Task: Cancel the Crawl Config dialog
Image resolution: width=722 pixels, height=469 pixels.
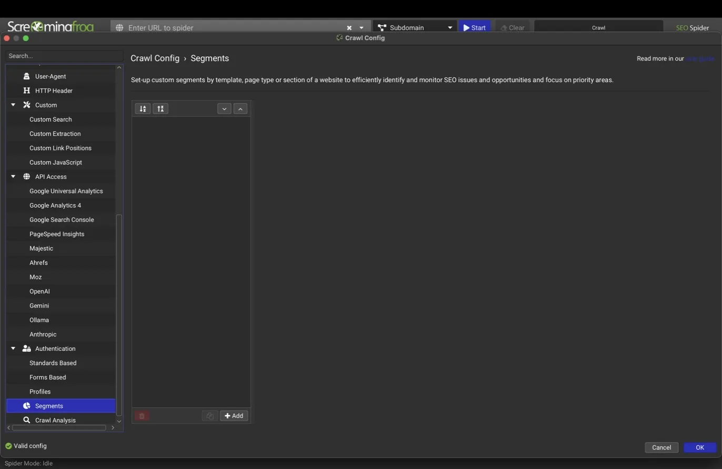Action: pyautogui.click(x=661, y=447)
